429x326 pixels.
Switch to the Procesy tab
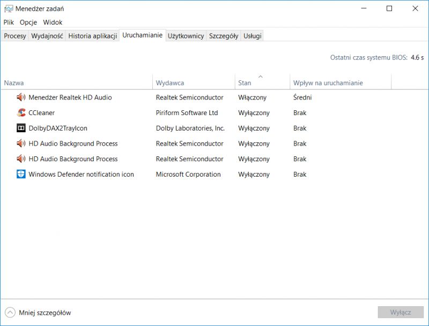point(15,36)
